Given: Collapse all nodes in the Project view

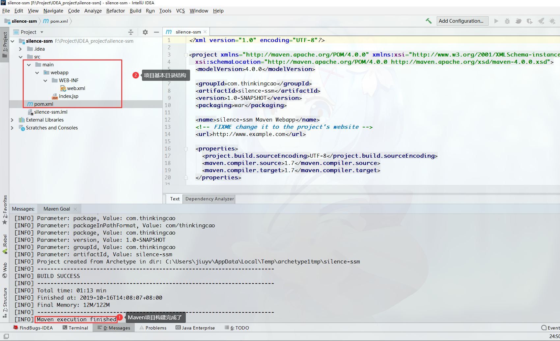Looking at the screenshot, I should pyautogui.click(x=131, y=32).
